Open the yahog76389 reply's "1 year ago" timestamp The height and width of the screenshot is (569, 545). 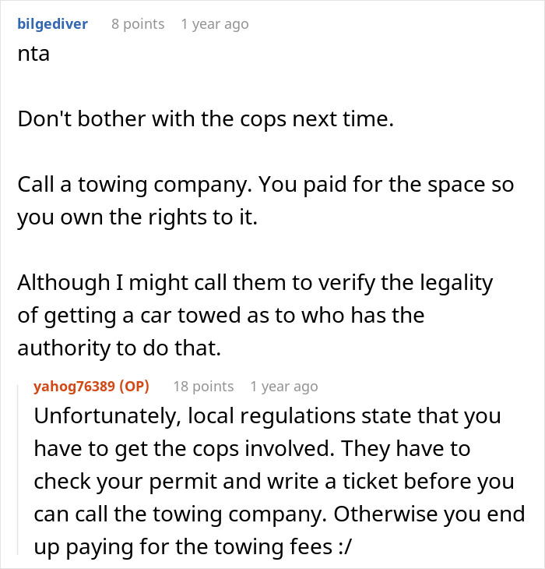tap(284, 386)
